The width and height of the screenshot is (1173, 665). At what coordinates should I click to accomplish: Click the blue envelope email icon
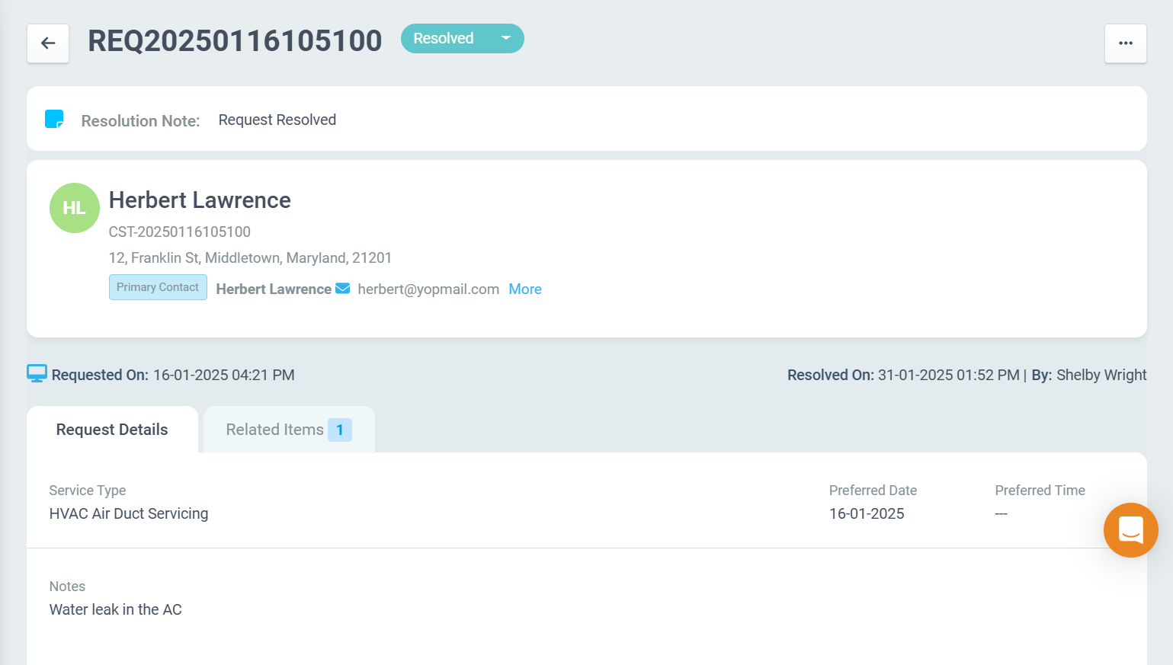click(x=343, y=289)
